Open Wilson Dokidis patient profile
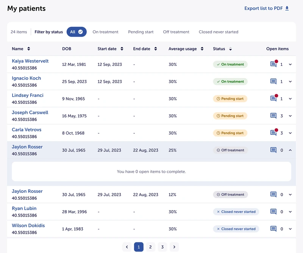 point(28,226)
